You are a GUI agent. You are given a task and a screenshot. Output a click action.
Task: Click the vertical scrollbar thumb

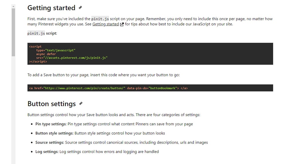click(13, 32)
